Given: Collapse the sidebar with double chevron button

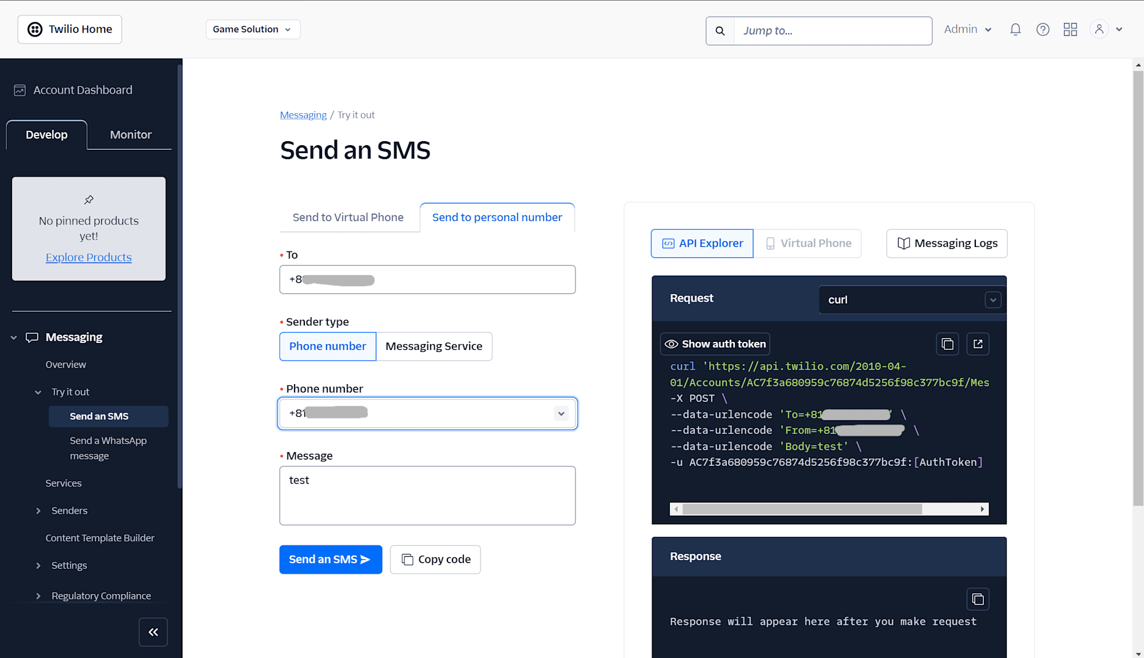Looking at the screenshot, I should pyautogui.click(x=153, y=632).
